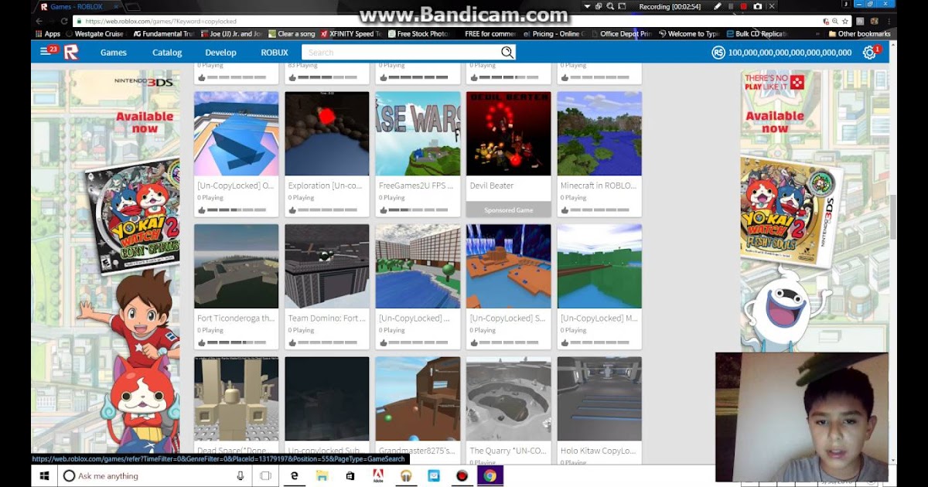928x487 pixels.
Task: Switch to Google Chrome on the taskbar
Action: coord(490,476)
